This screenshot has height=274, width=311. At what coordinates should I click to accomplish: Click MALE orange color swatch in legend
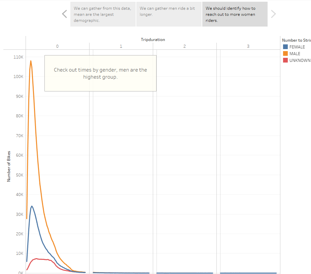coord(285,53)
